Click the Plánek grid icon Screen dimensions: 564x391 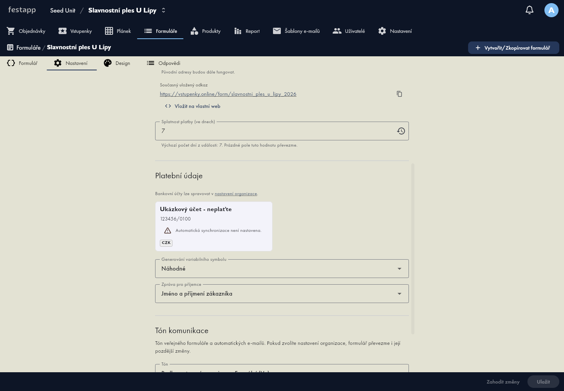pos(109,31)
